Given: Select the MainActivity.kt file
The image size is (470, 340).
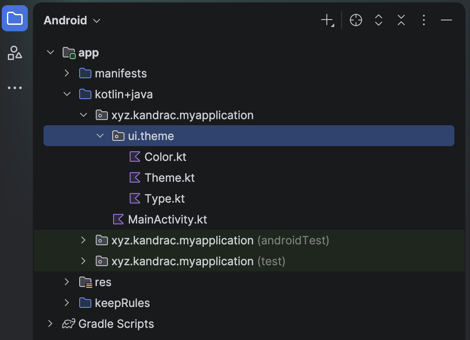Looking at the screenshot, I should point(168,220).
